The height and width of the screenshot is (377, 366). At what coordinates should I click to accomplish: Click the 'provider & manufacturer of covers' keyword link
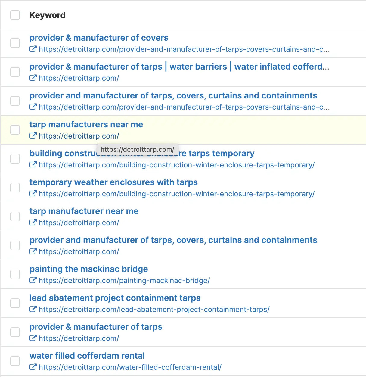click(x=99, y=38)
